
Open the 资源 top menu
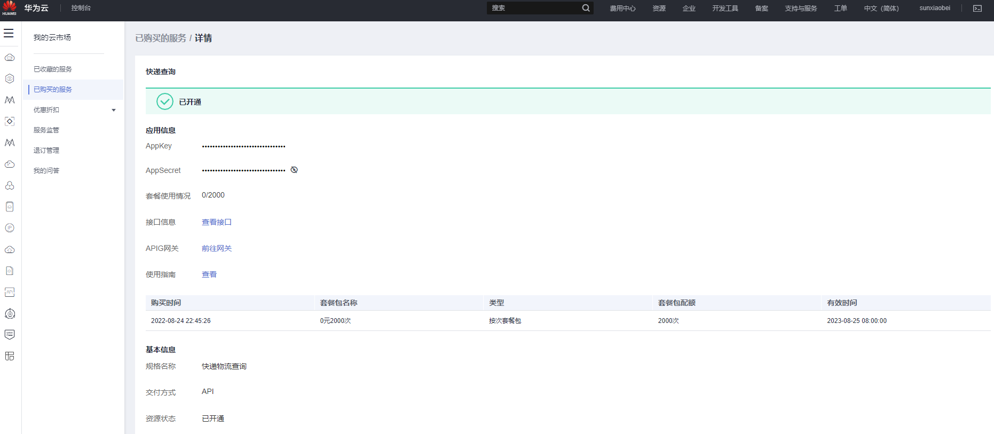pos(659,8)
